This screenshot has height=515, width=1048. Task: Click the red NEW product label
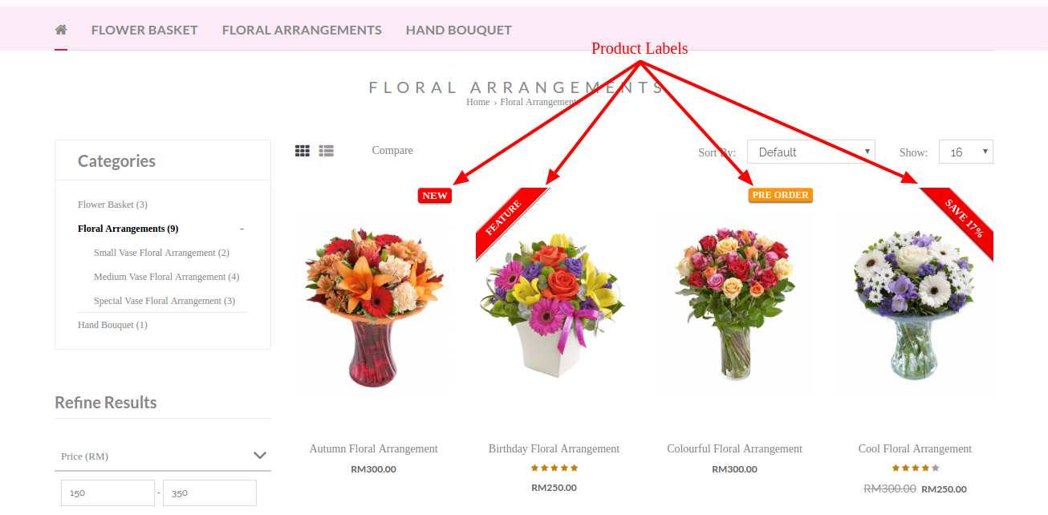435,196
